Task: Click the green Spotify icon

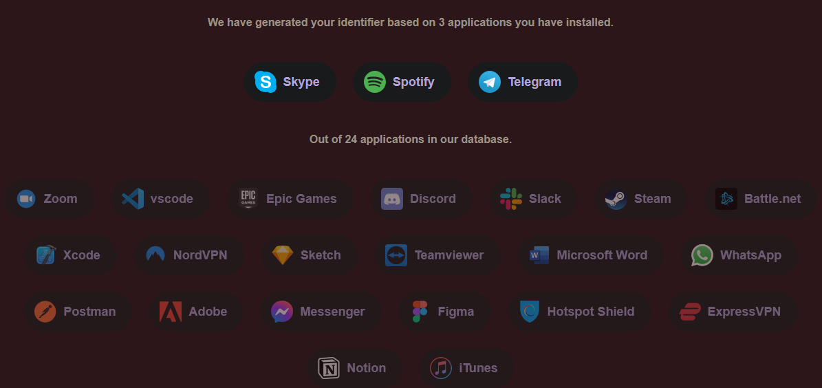Action: [375, 82]
